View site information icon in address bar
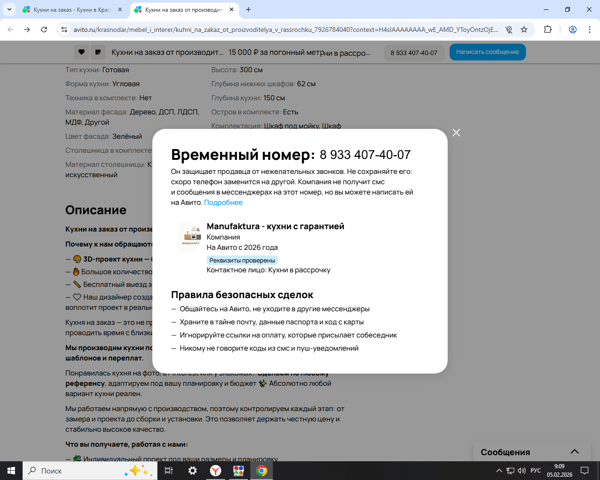 tap(64, 30)
